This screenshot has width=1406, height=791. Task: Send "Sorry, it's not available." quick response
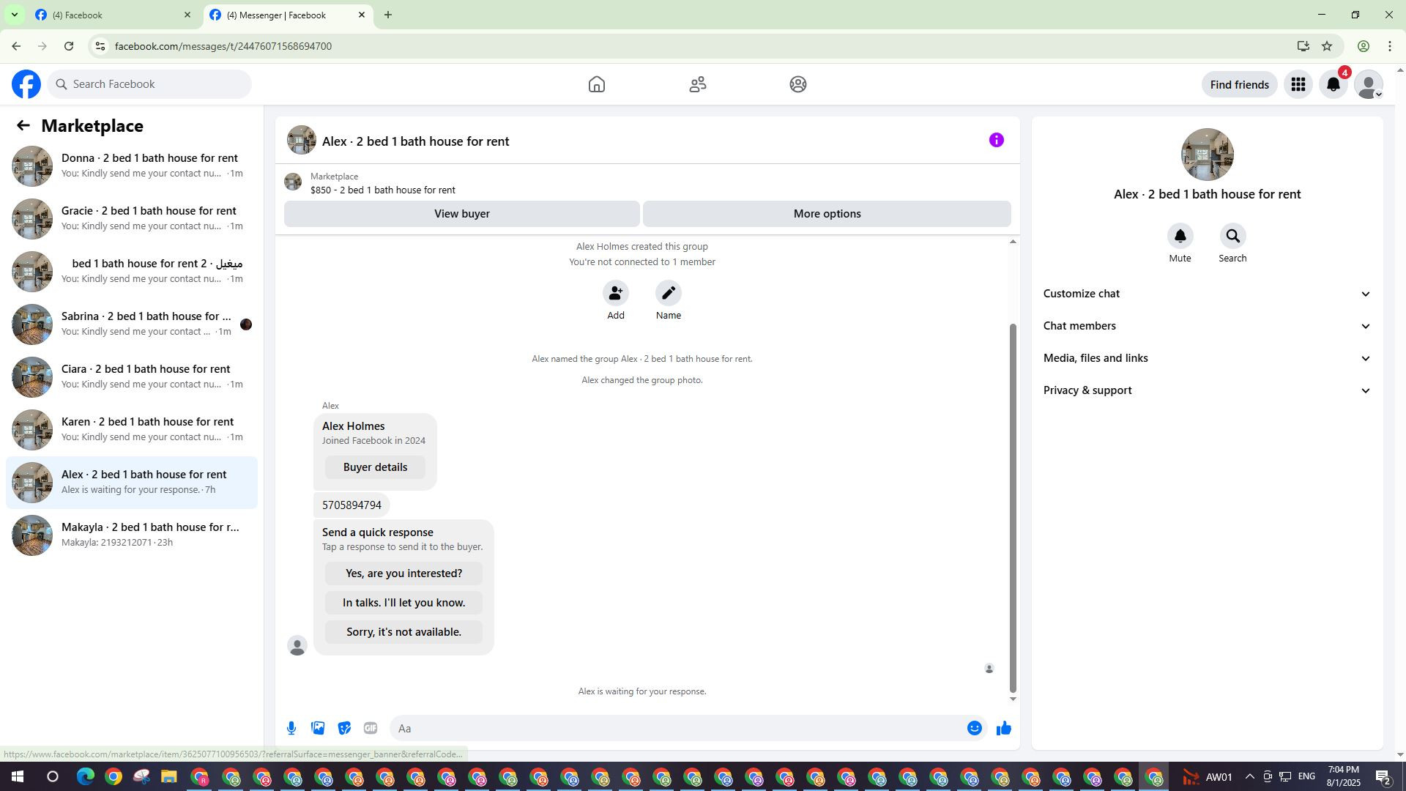403,632
